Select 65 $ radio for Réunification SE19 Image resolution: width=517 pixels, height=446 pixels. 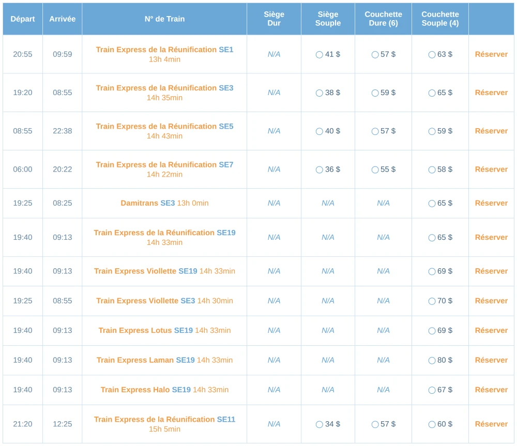coord(432,238)
